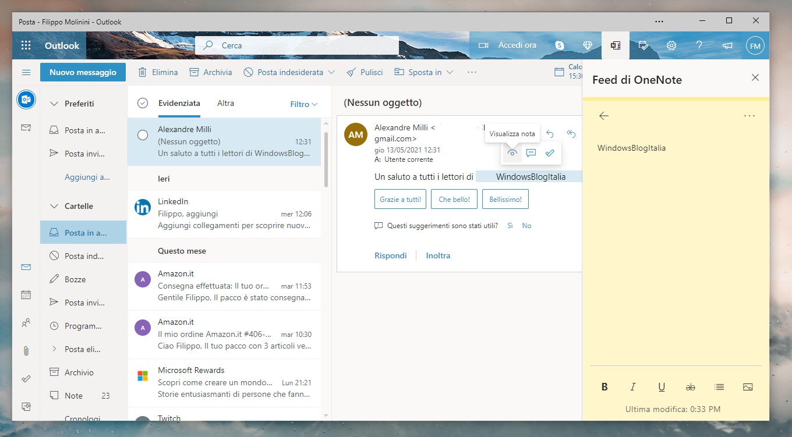Switch to Altra tab
The height and width of the screenshot is (437, 792).
pyautogui.click(x=226, y=104)
